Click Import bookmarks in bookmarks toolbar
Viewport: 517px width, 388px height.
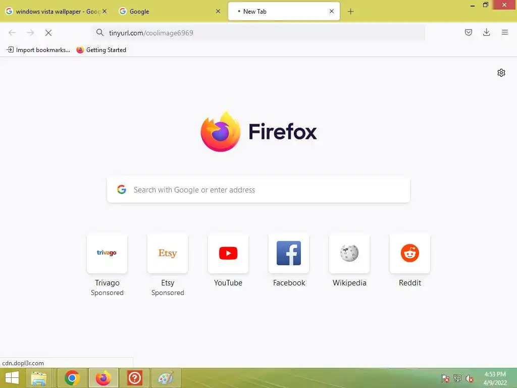[x=38, y=50]
